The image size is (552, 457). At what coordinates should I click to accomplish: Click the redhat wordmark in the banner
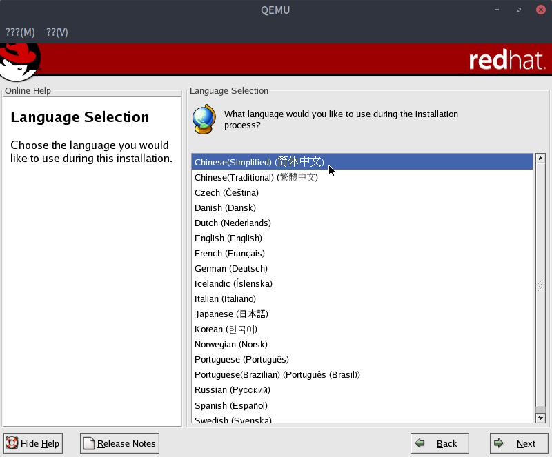pos(506,61)
